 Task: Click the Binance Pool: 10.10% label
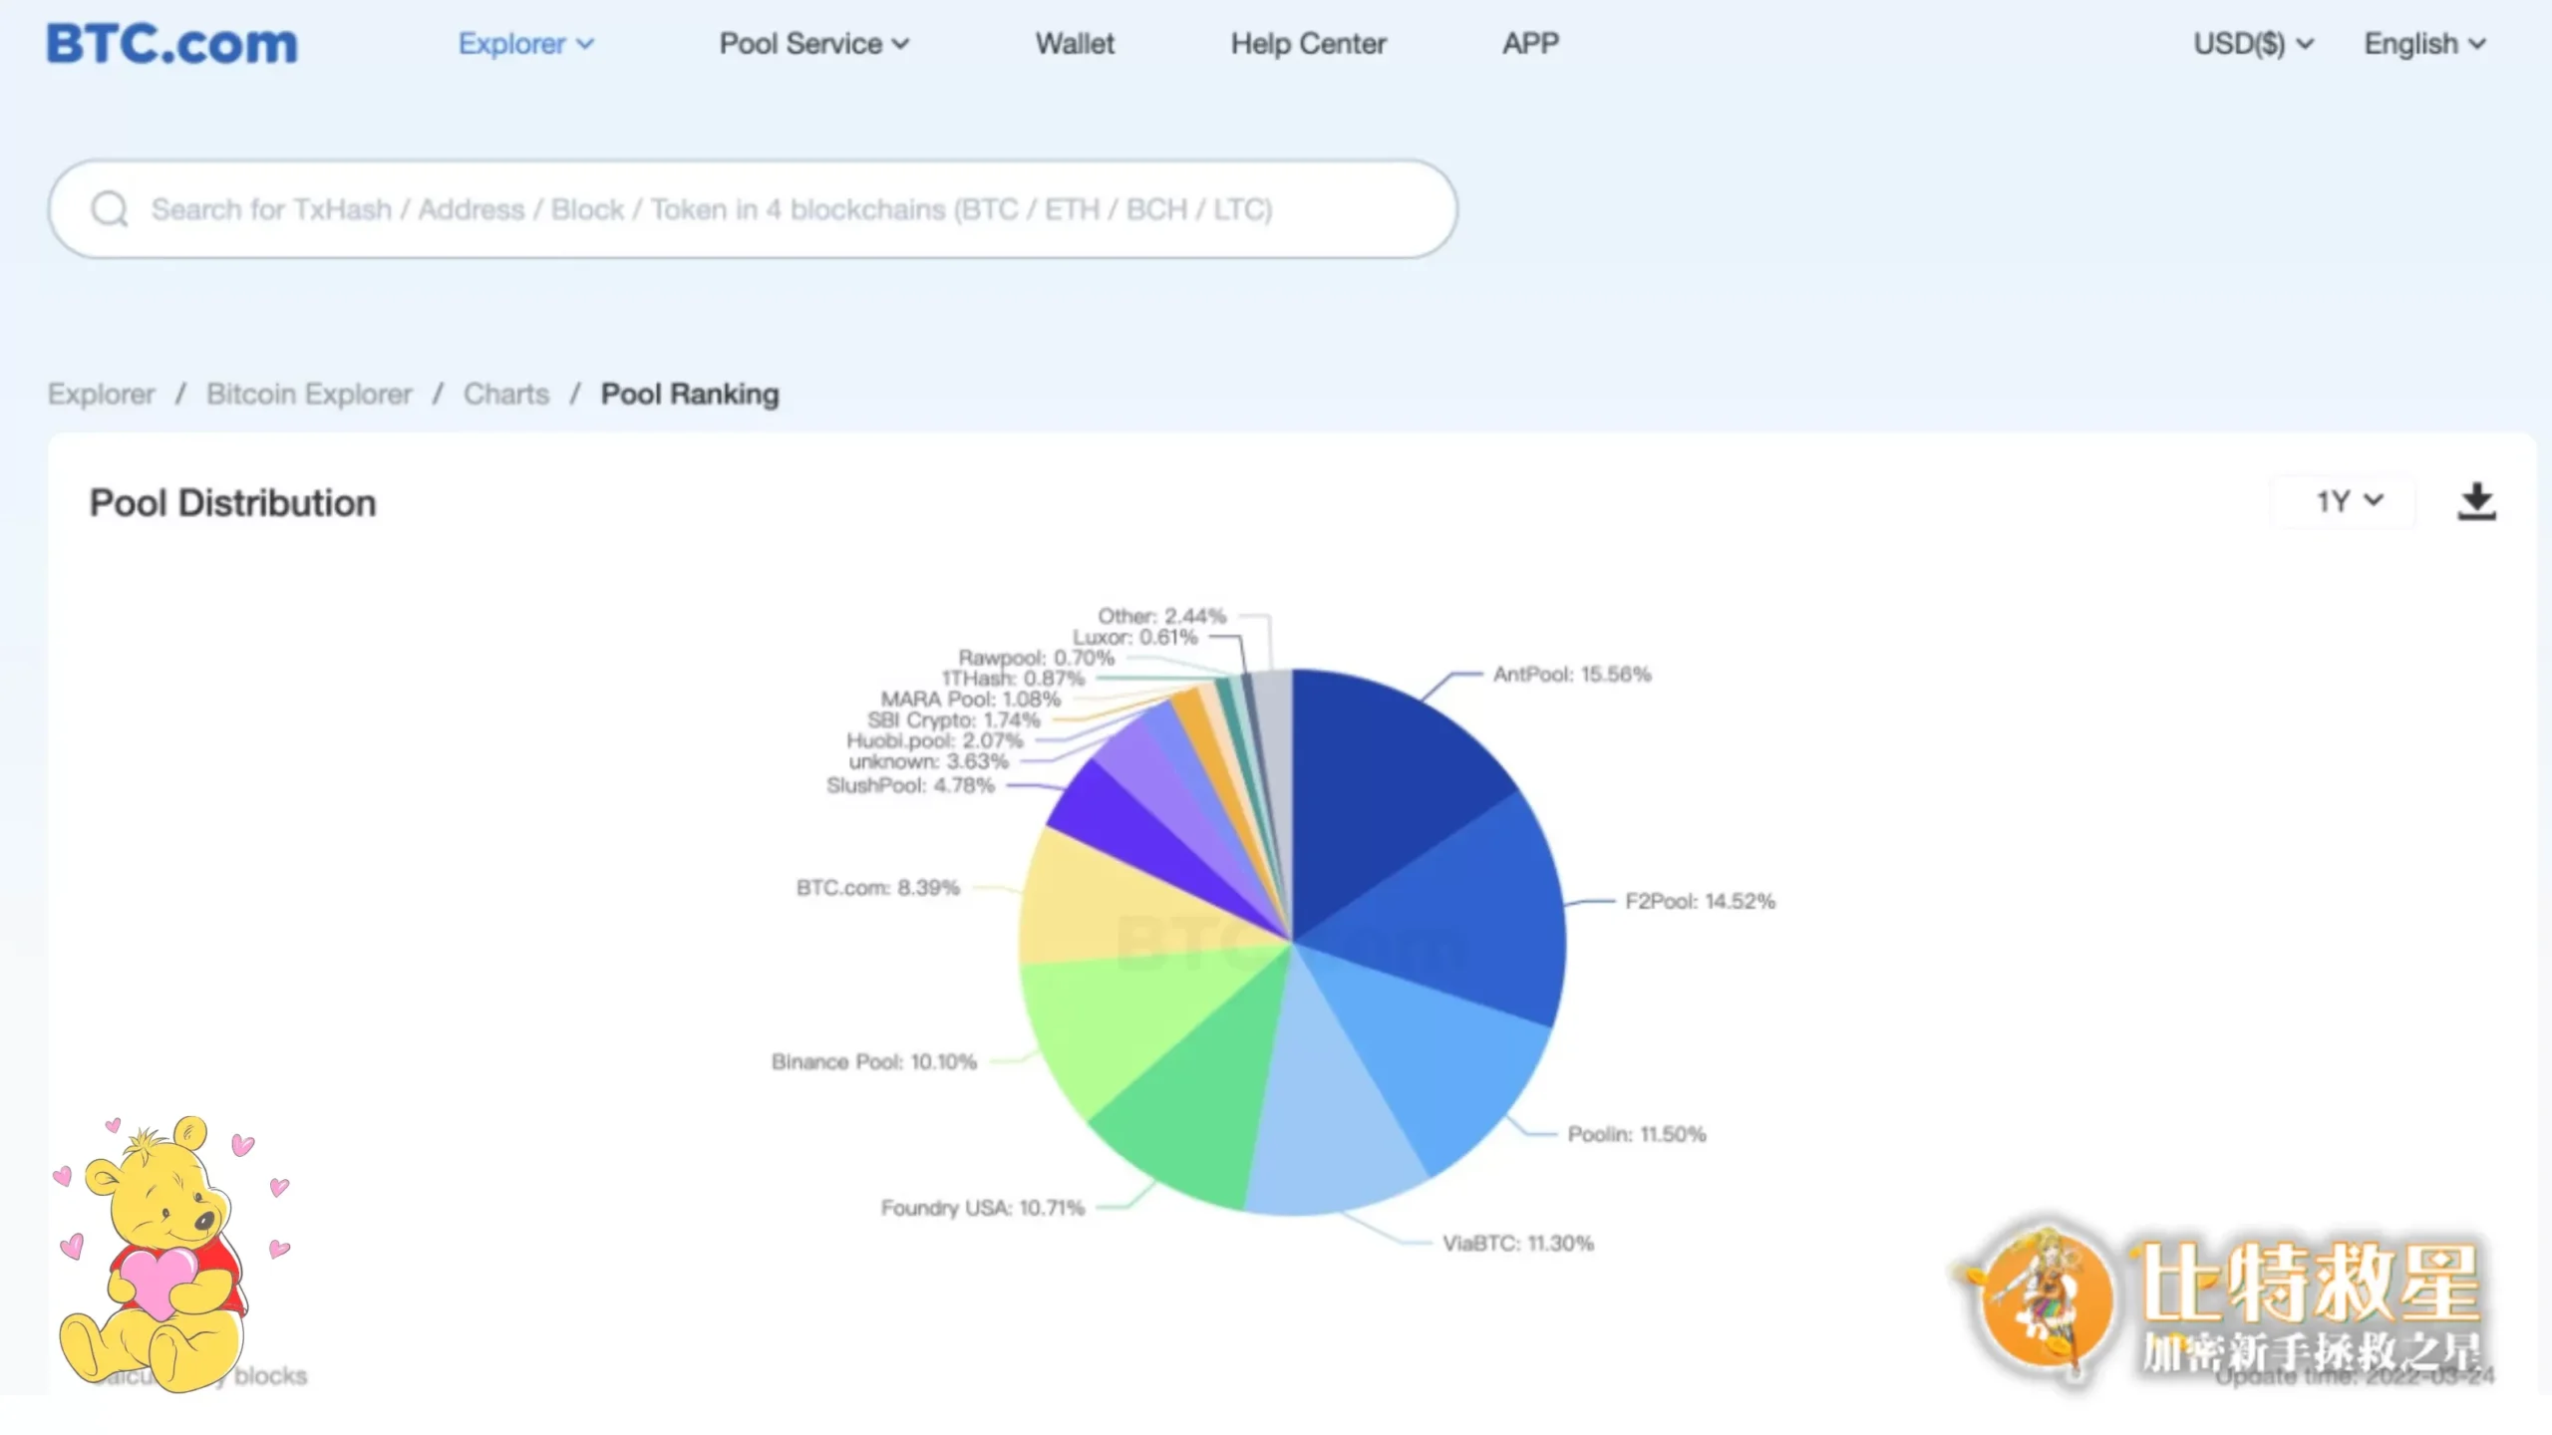[874, 1061]
